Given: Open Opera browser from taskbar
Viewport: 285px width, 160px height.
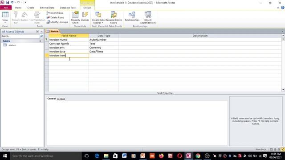Looking at the screenshot, I should [x=179, y=156].
